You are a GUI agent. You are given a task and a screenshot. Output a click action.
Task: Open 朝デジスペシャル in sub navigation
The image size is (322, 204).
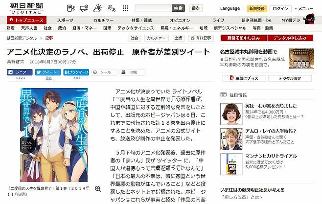[x=230, y=28]
